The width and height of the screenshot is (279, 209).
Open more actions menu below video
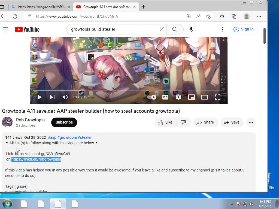point(251,122)
